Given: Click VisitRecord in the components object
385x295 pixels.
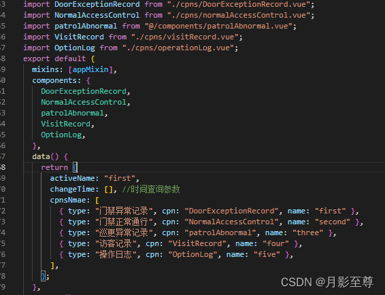Looking at the screenshot, I should coord(65,124).
